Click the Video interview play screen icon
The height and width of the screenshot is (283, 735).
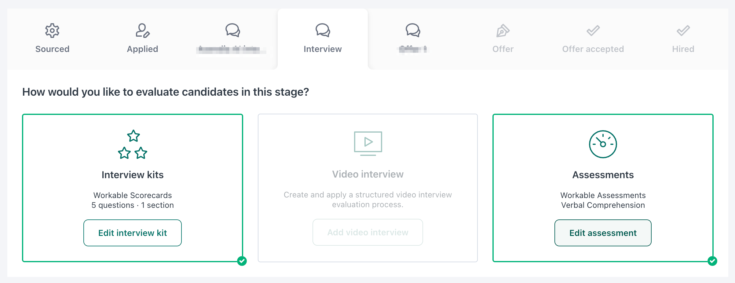(368, 143)
